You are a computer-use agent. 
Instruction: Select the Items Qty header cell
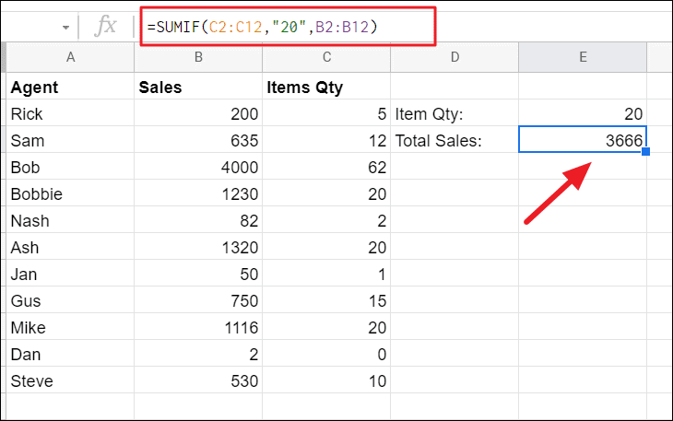click(x=326, y=88)
